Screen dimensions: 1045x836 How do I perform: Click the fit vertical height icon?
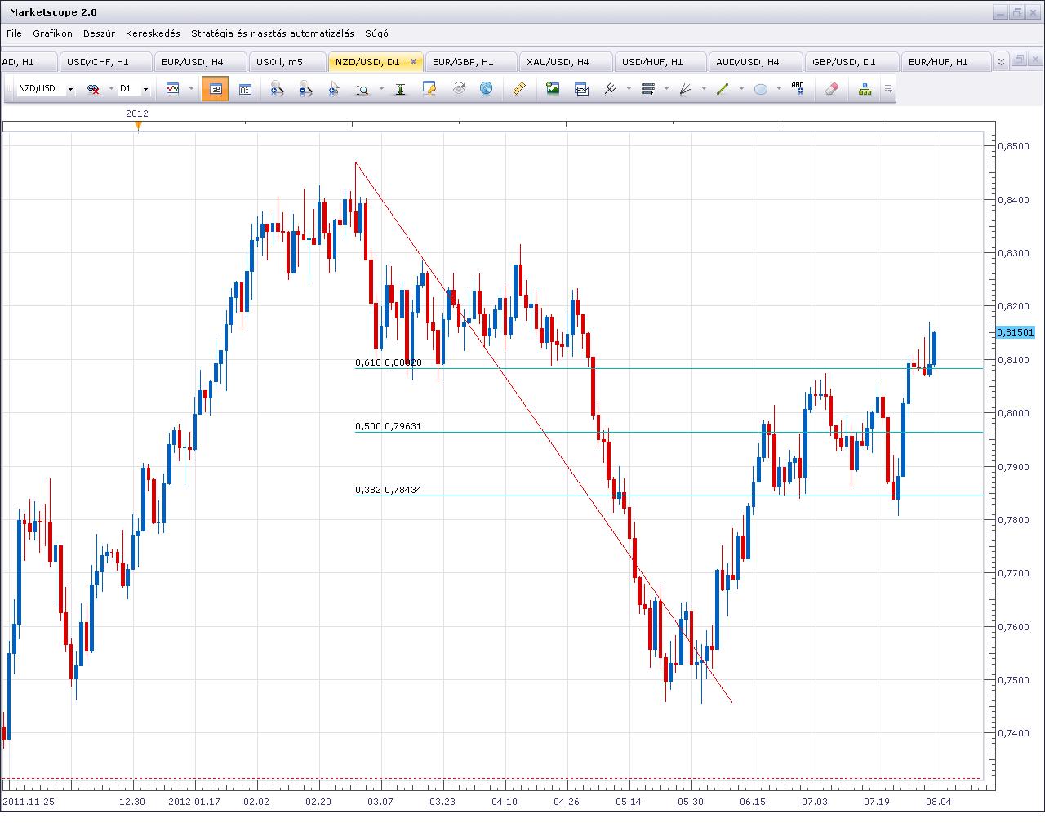(x=400, y=89)
